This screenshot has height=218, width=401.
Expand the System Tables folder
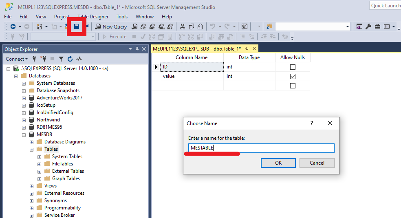point(39,156)
